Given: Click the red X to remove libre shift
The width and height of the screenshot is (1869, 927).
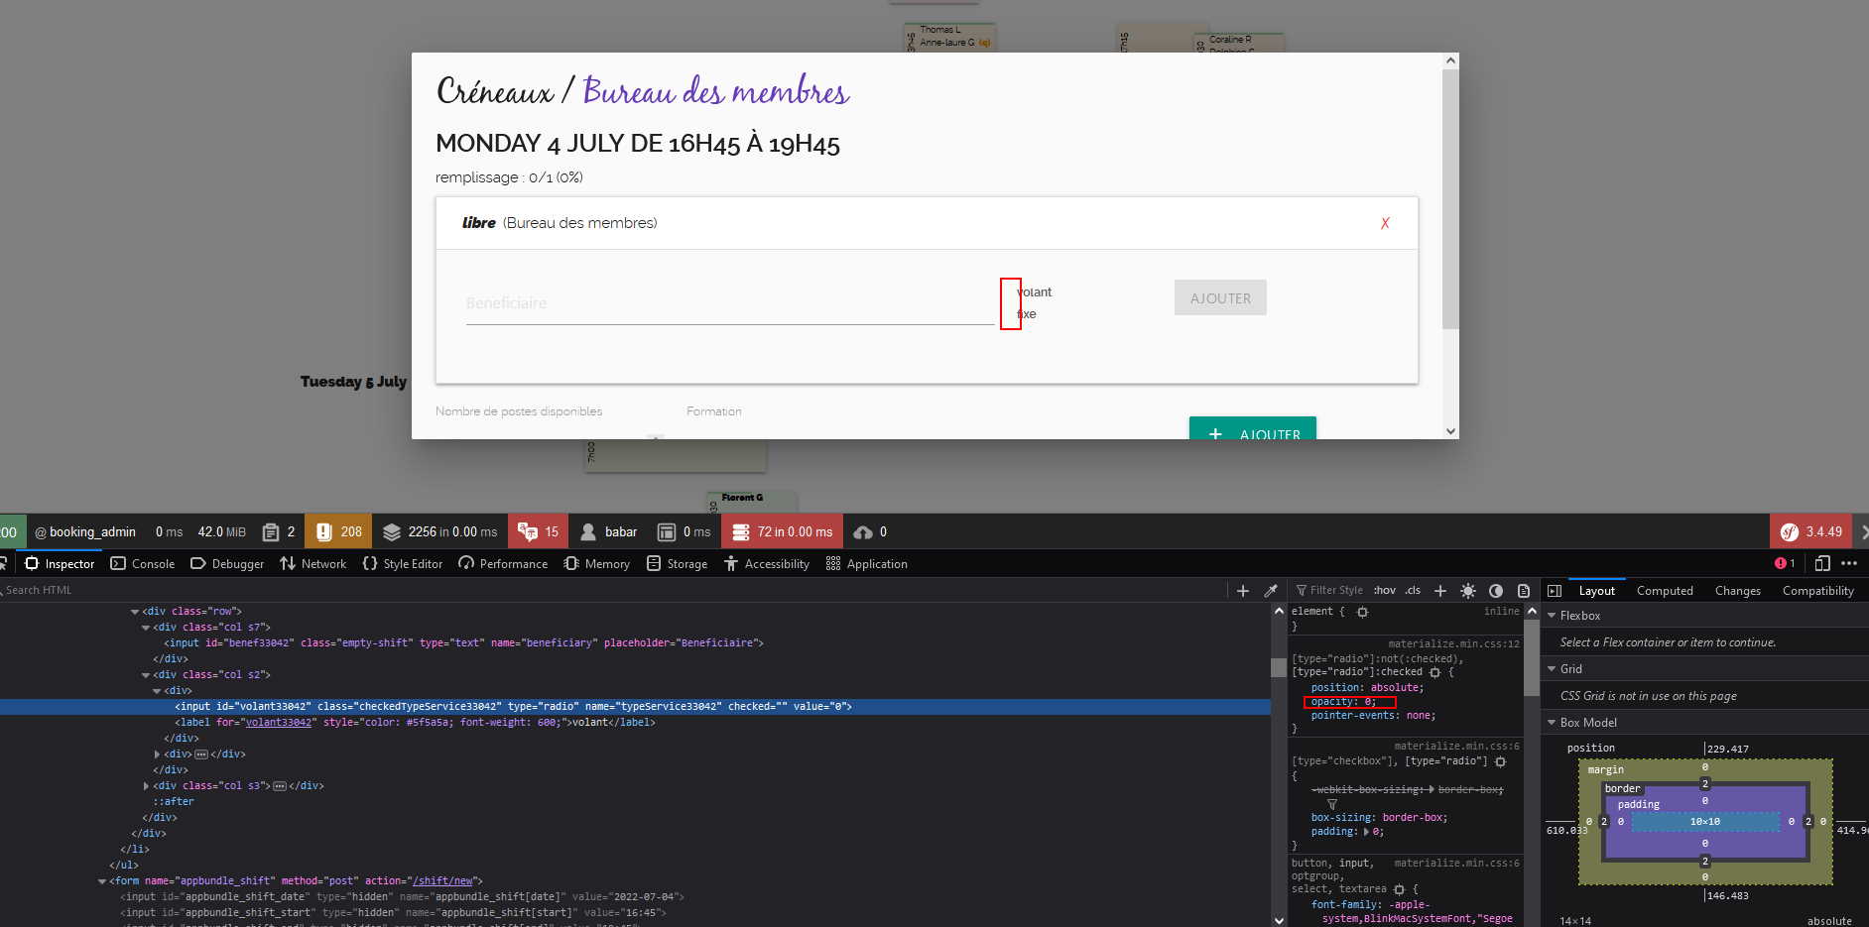Looking at the screenshot, I should [x=1385, y=223].
